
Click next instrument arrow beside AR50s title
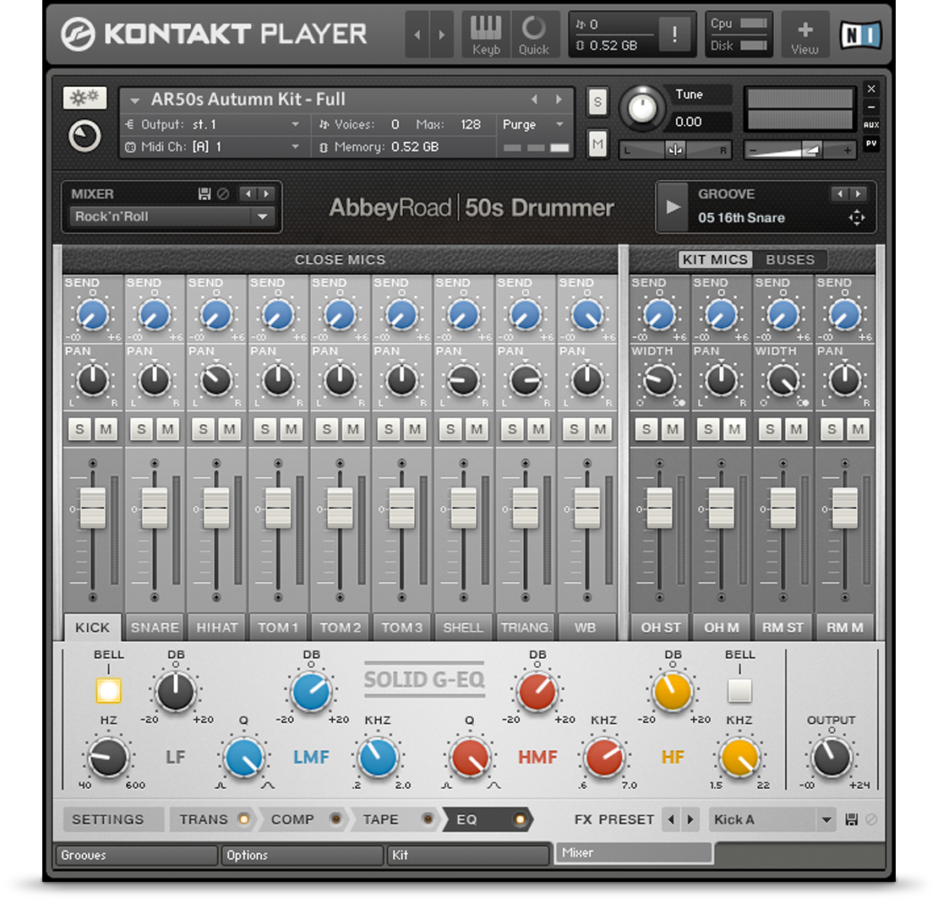click(x=559, y=100)
